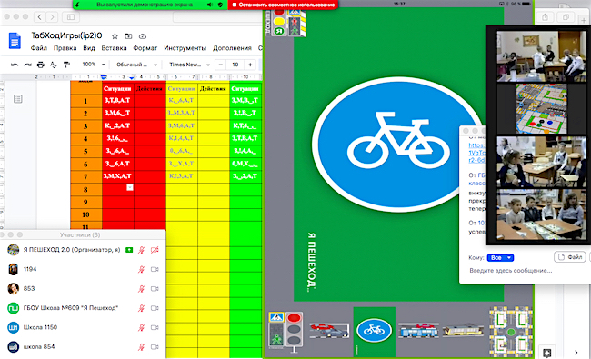Open the Google Docs home icon

point(15,41)
